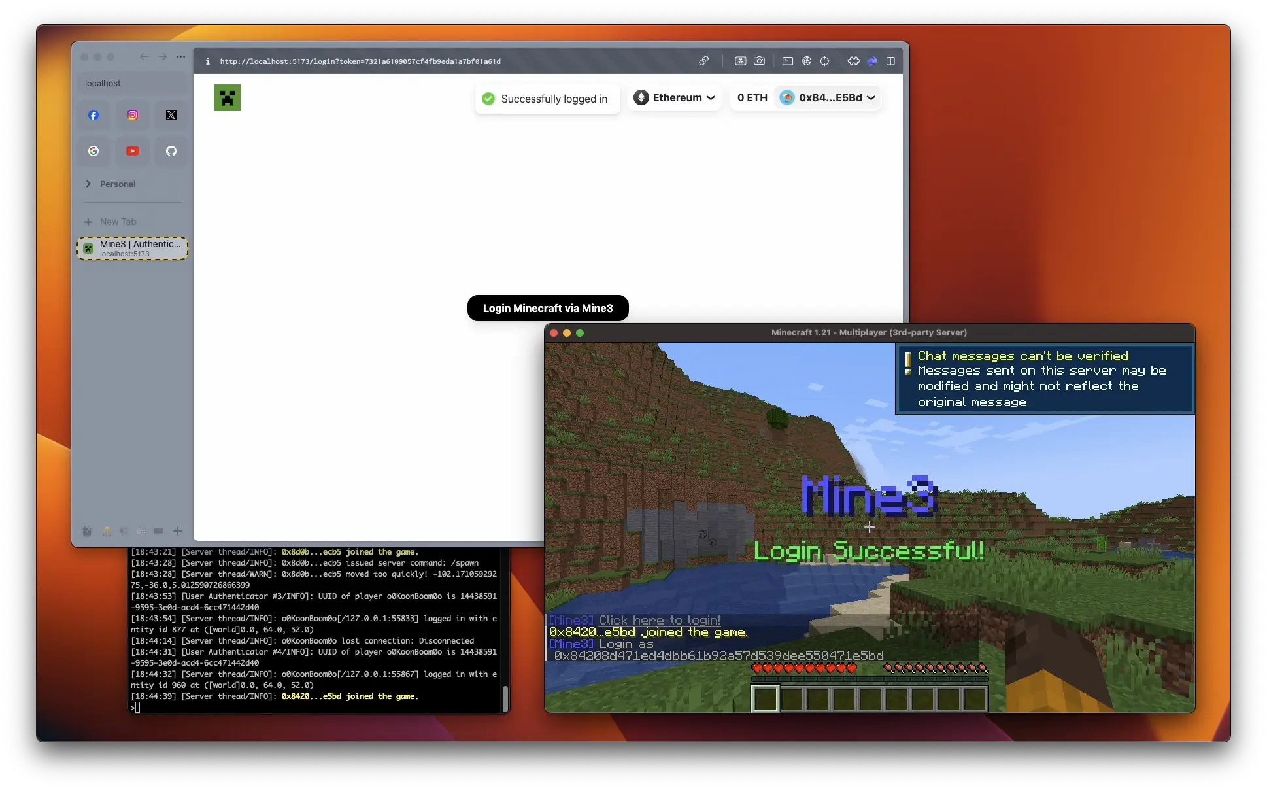This screenshot has height=790, width=1267.
Task: Click the terminal window scrollbar
Action: coord(505,698)
